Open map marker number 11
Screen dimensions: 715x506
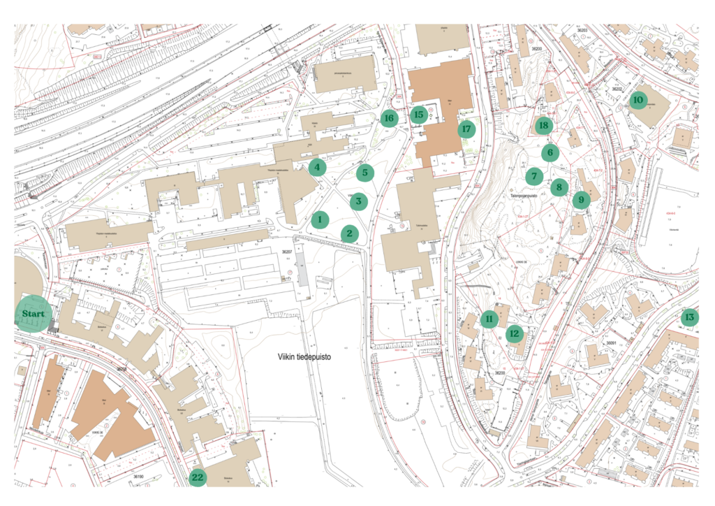[489, 319]
